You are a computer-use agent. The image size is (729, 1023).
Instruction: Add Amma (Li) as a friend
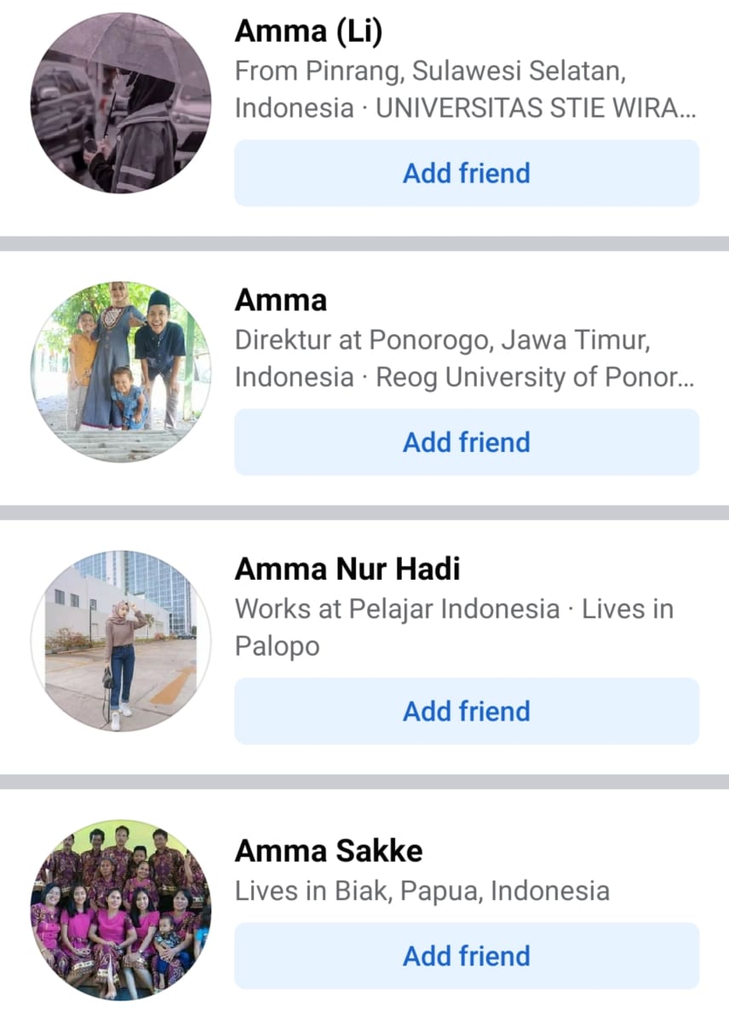(467, 173)
